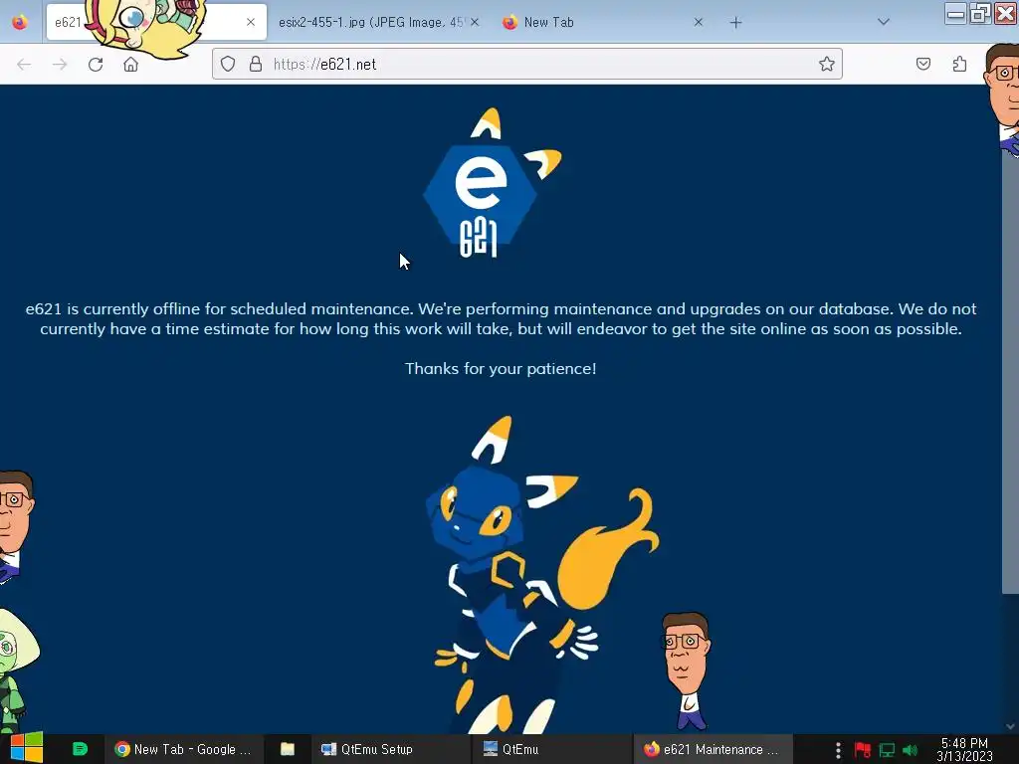Go back to the previous page

tap(24, 65)
